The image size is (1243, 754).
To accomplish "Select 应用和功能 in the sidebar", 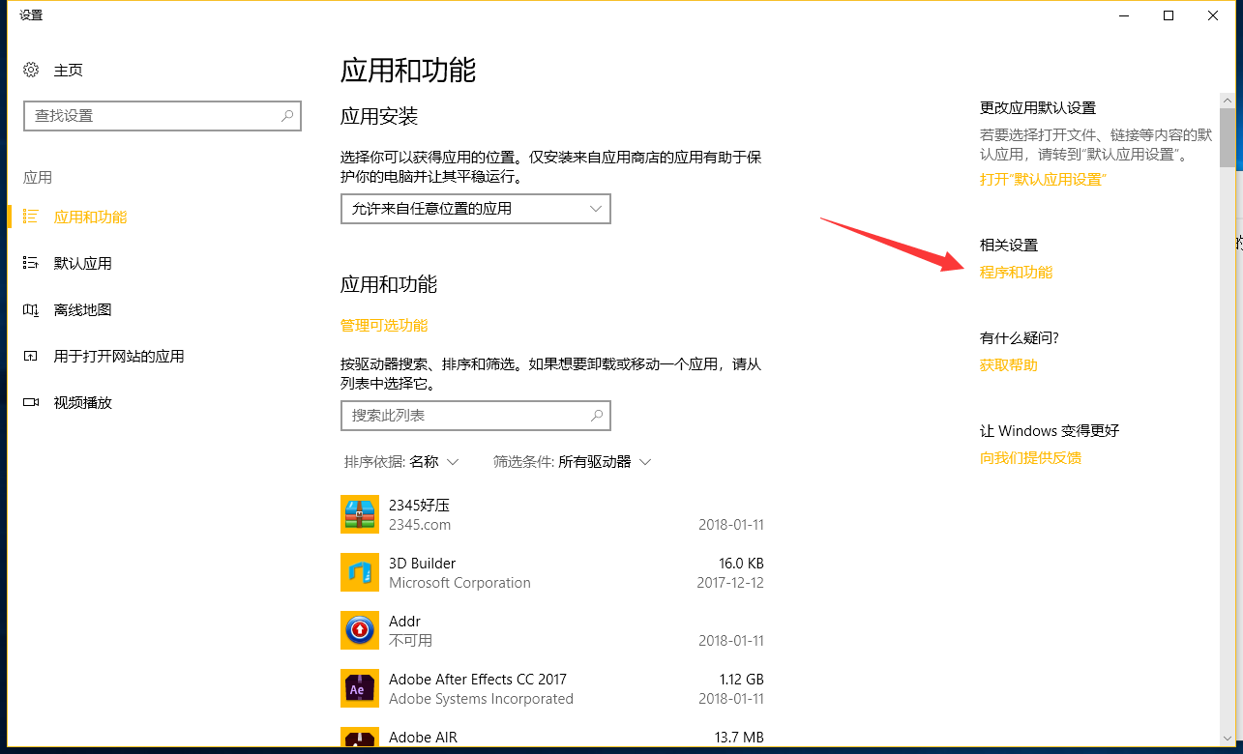I will [90, 217].
